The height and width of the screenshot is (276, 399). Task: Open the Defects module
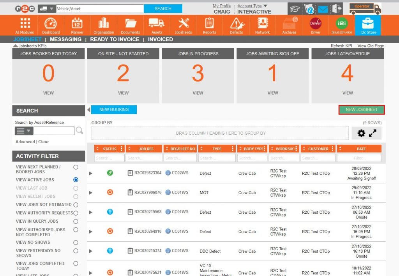236,25
